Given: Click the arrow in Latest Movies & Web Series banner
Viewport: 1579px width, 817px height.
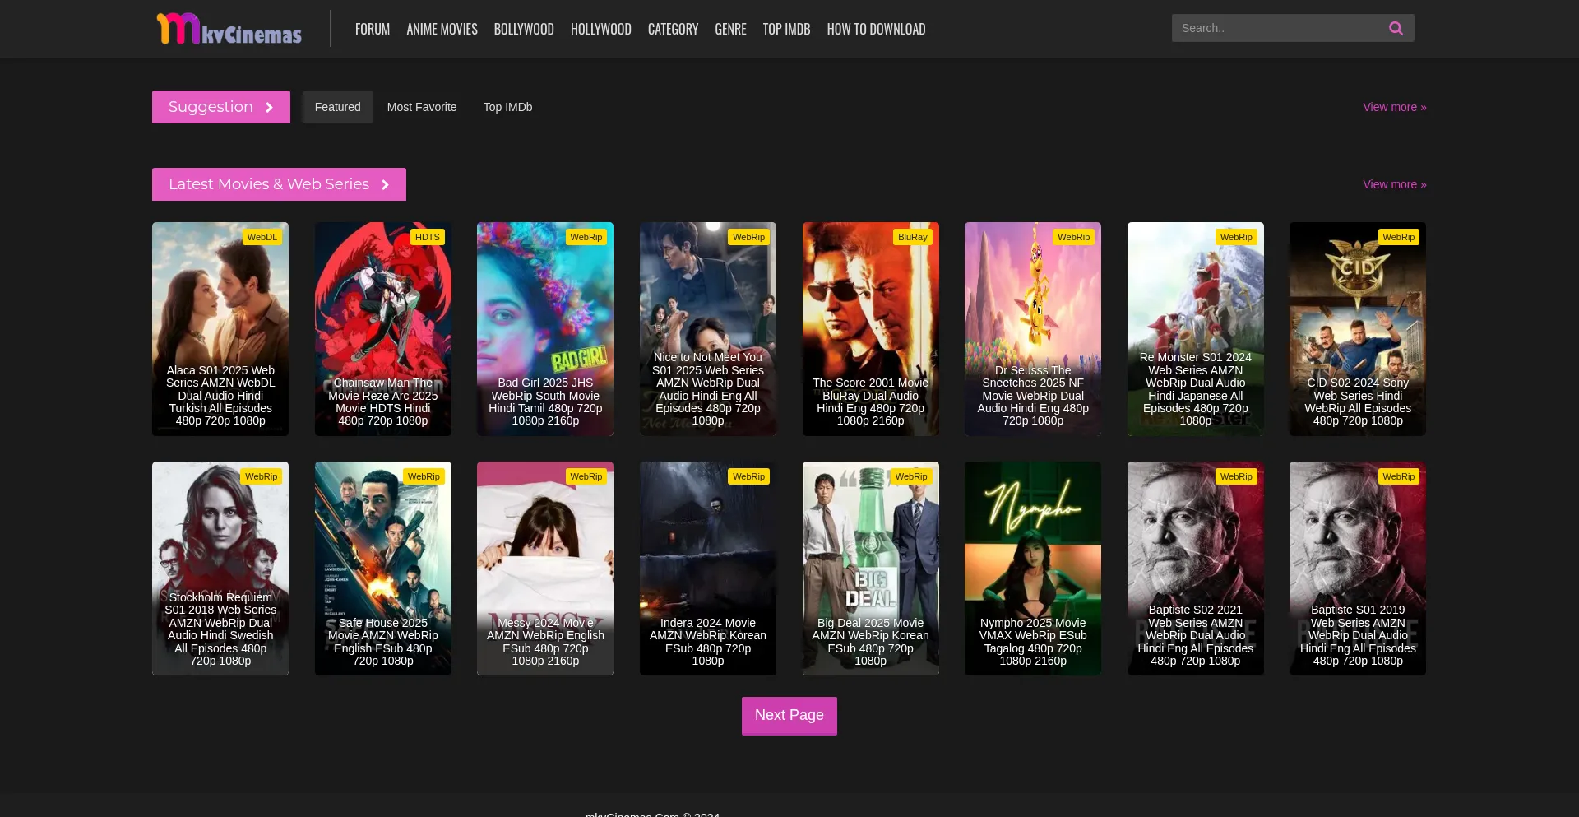Looking at the screenshot, I should click(385, 184).
